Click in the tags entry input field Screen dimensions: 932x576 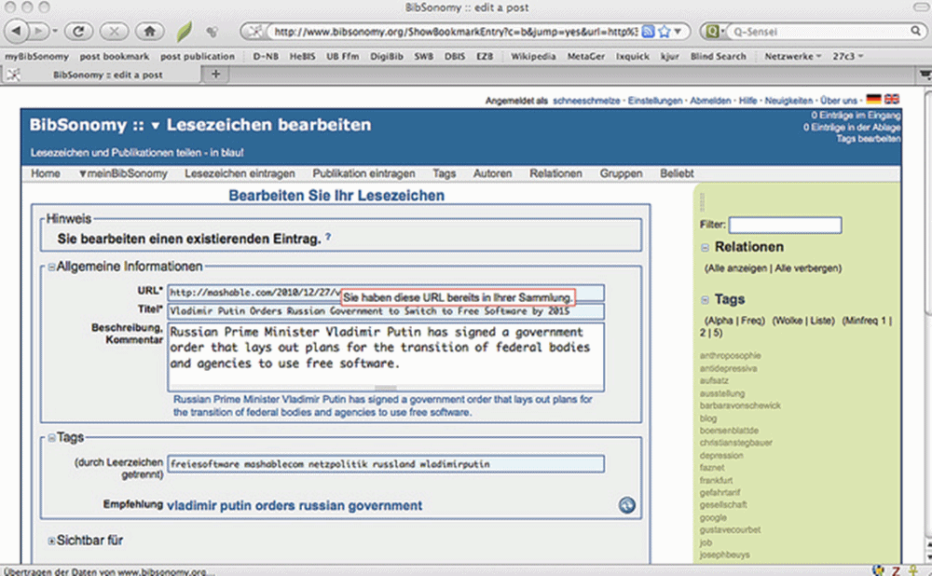tap(386, 463)
